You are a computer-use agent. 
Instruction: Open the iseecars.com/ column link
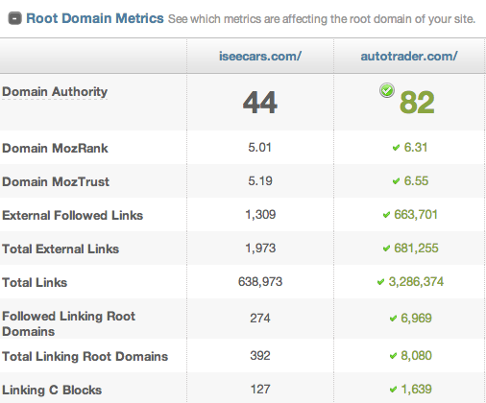tap(260, 57)
